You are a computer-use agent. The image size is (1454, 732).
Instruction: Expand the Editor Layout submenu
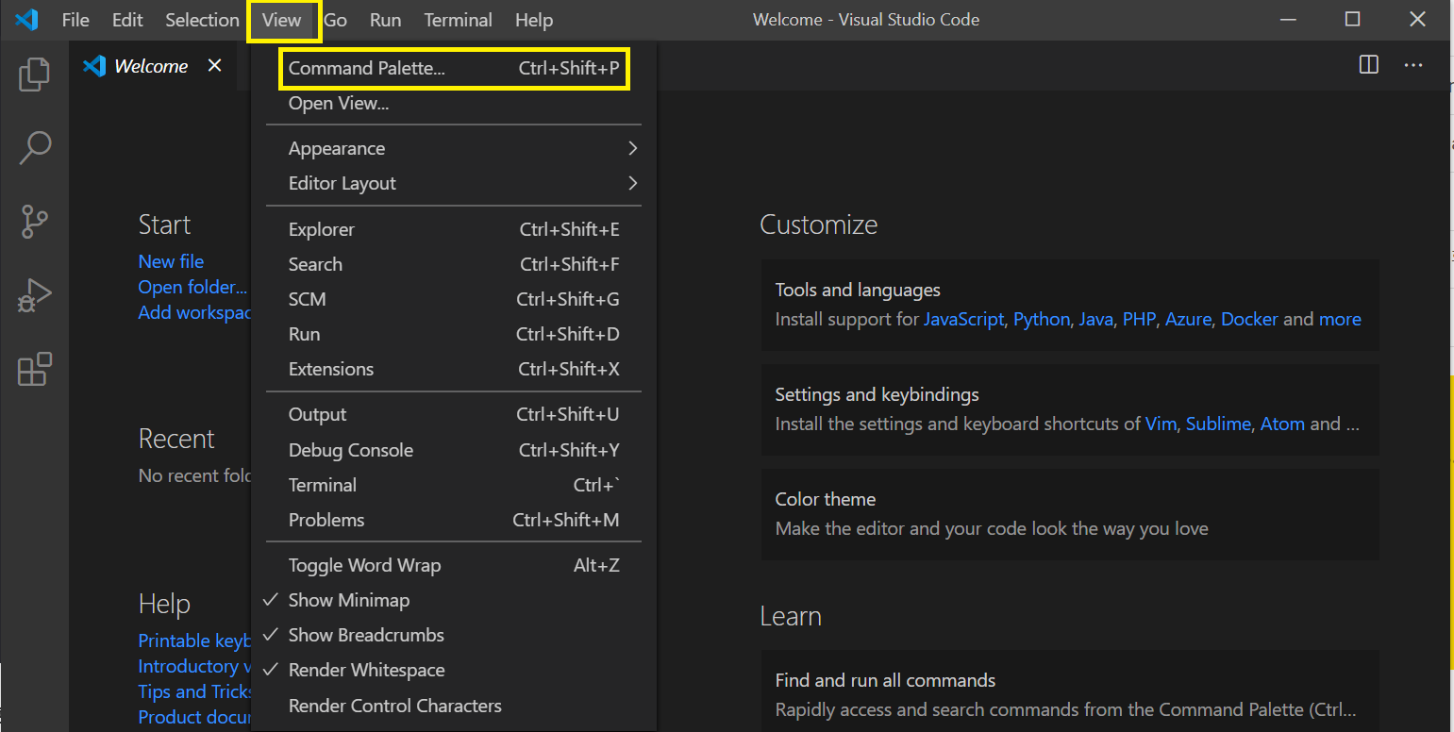[x=453, y=183]
